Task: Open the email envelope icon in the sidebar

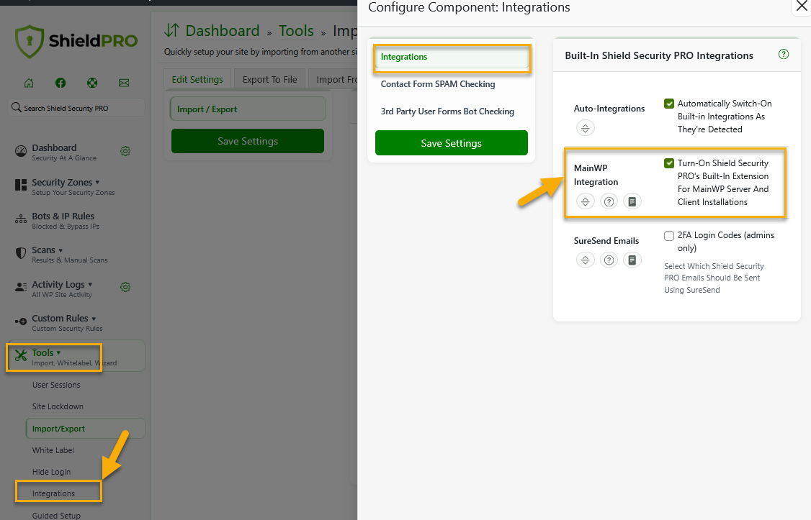Action: 124,83
